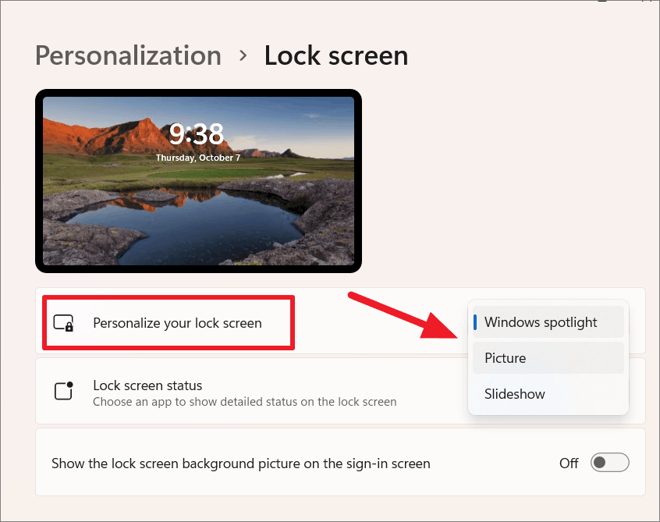The image size is (660, 522).
Task: Click the breadcrumb chevron after Personalization
Action: [x=243, y=55]
